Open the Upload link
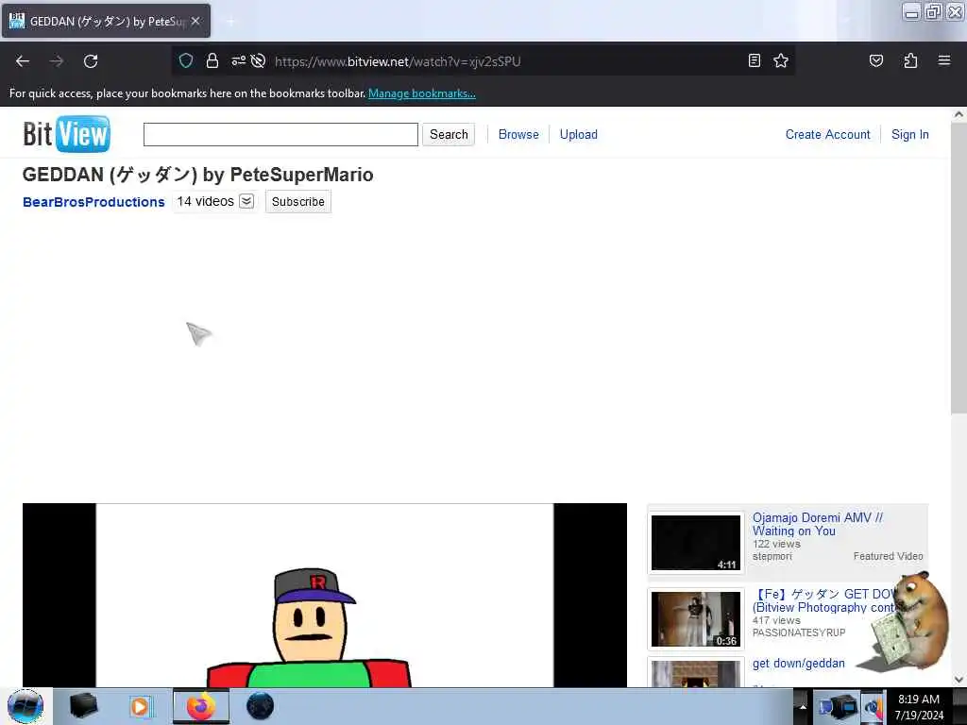 (x=579, y=134)
